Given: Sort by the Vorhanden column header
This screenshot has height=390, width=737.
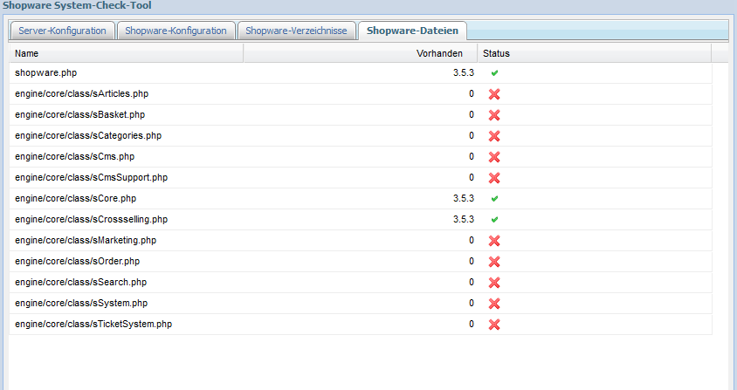Looking at the screenshot, I should 360,53.
